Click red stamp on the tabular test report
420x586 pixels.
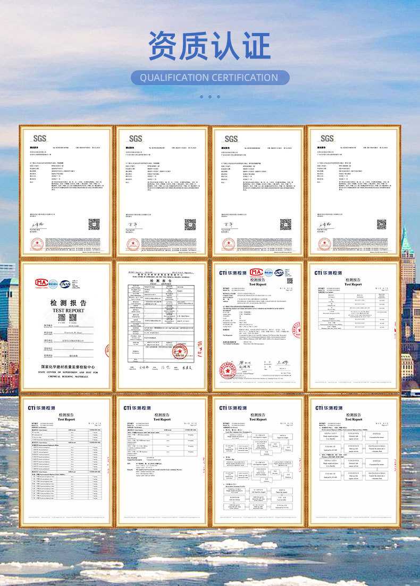[180, 351]
